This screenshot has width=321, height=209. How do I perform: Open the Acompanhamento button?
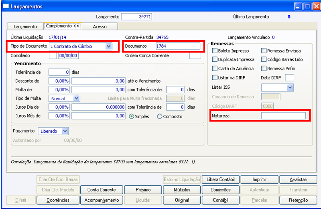[102, 200]
